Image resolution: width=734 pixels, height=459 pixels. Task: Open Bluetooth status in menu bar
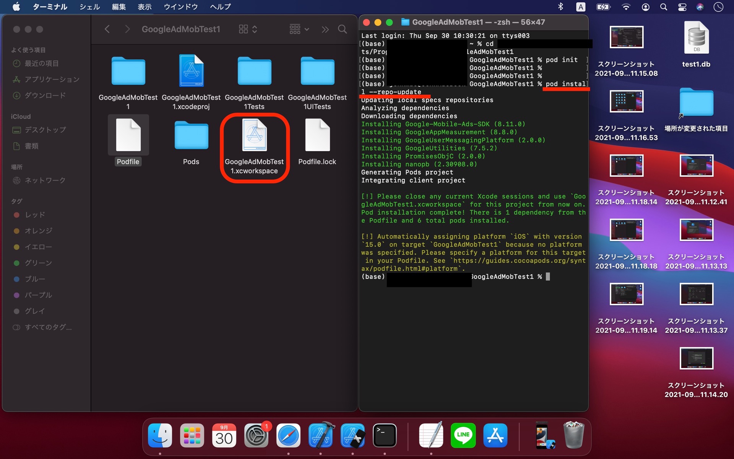(560, 7)
